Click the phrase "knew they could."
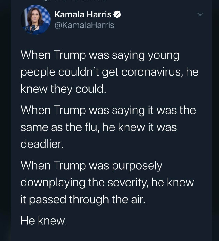The width and height of the screenshot is (219, 241). pyautogui.click(x=63, y=89)
